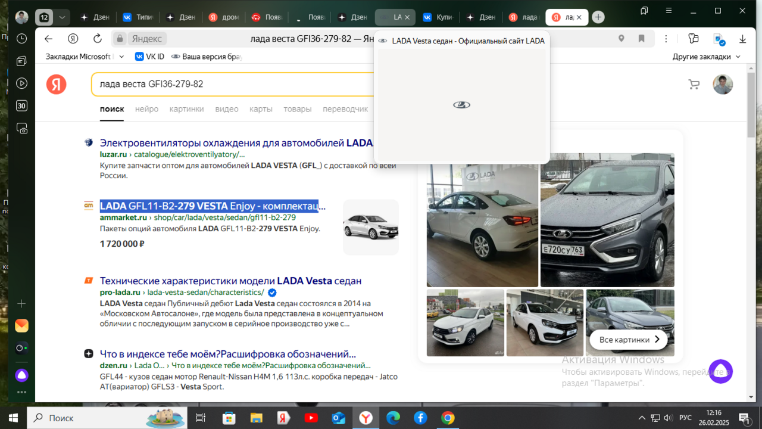This screenshot has height=429, width=762.
Task: Expand tab list dropdown arrow
Action: coord(62,17)
